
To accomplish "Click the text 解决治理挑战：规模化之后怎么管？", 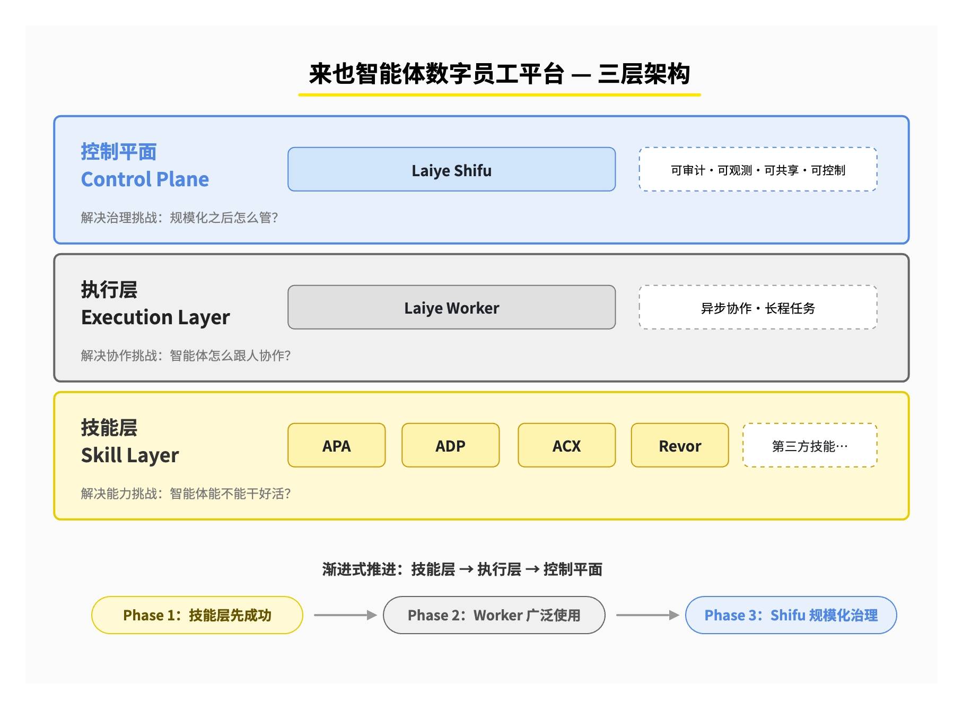I will 179,218.
